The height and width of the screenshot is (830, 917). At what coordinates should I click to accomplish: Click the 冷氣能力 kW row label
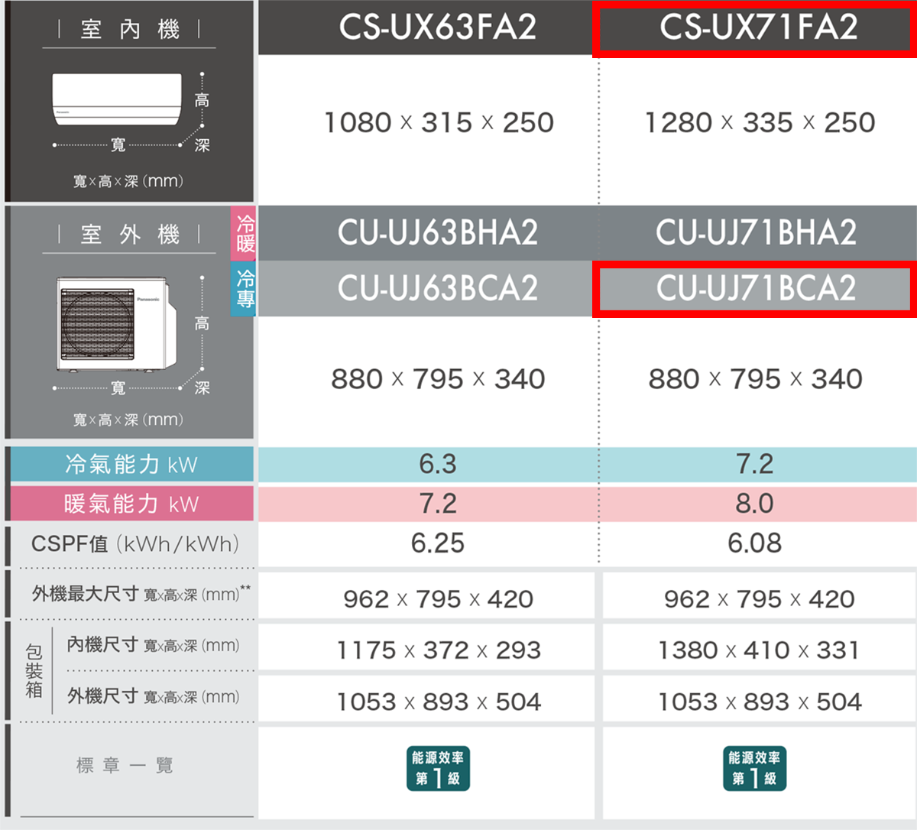[131, 464]
